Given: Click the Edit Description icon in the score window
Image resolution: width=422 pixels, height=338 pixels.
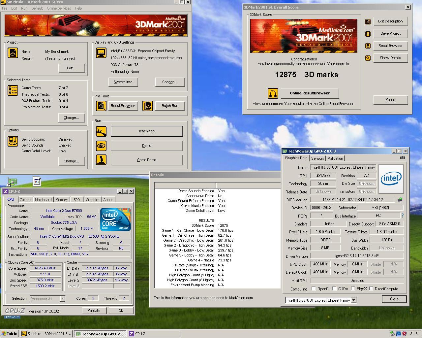Looking at the screenshot, I should [x=368, y=21].
